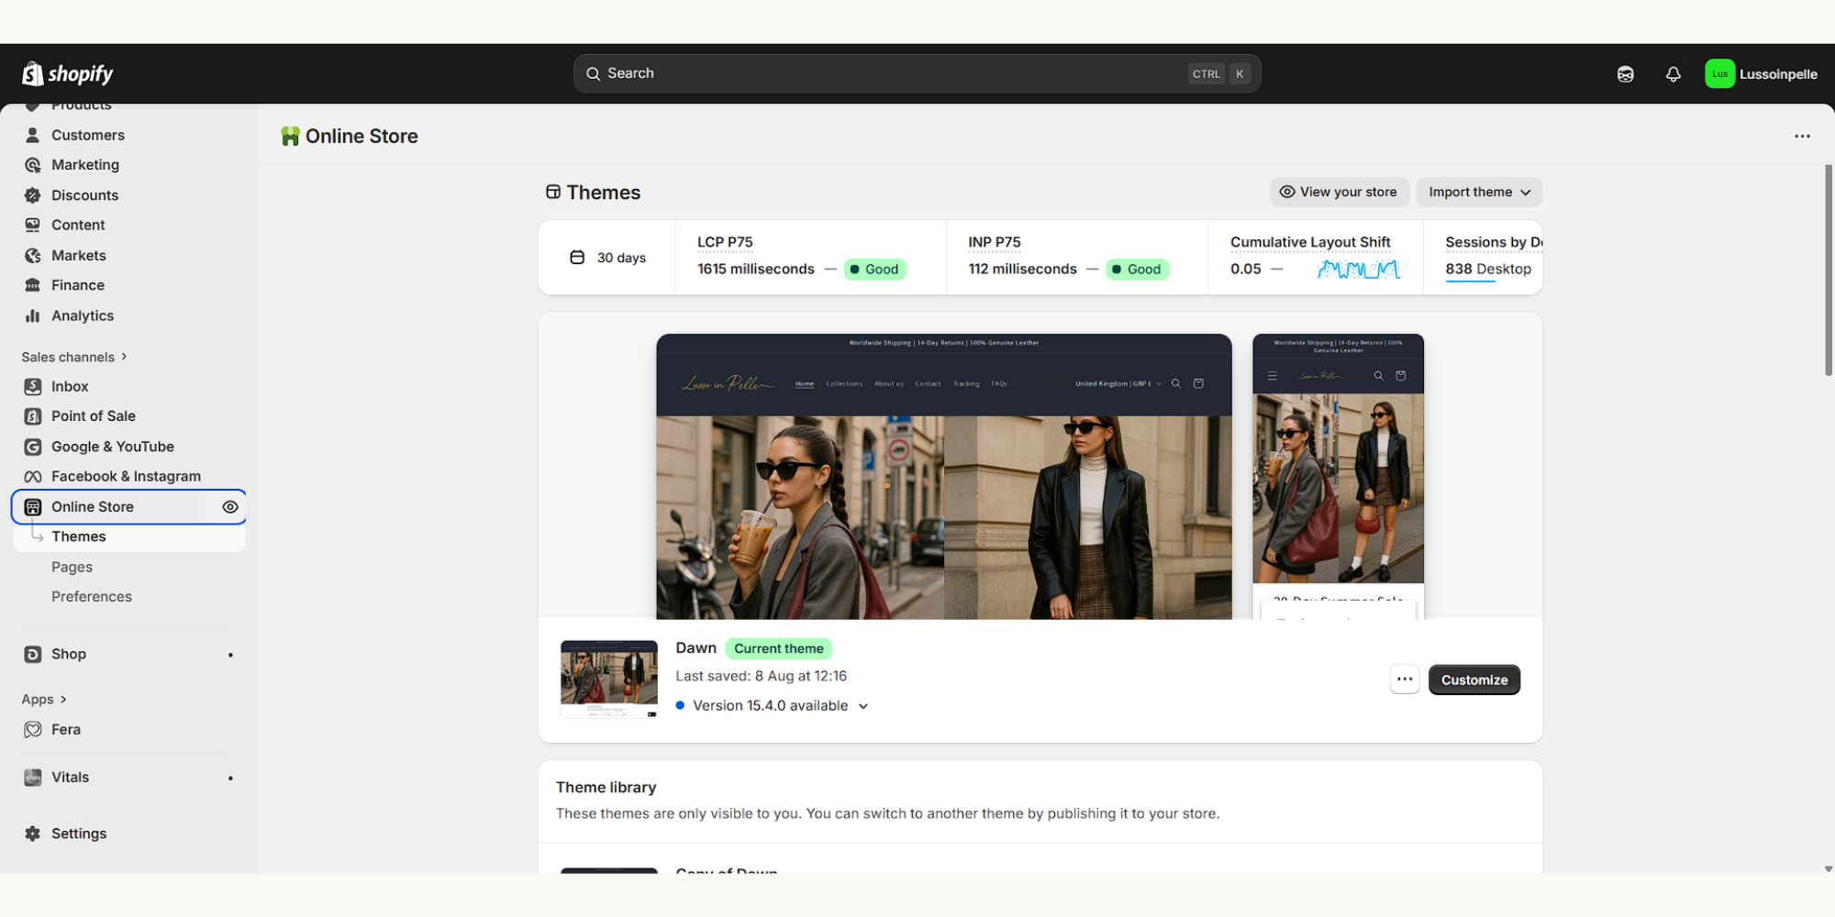
Task: Click the Google & YouTube icon
Action: (x=33, y=447)
